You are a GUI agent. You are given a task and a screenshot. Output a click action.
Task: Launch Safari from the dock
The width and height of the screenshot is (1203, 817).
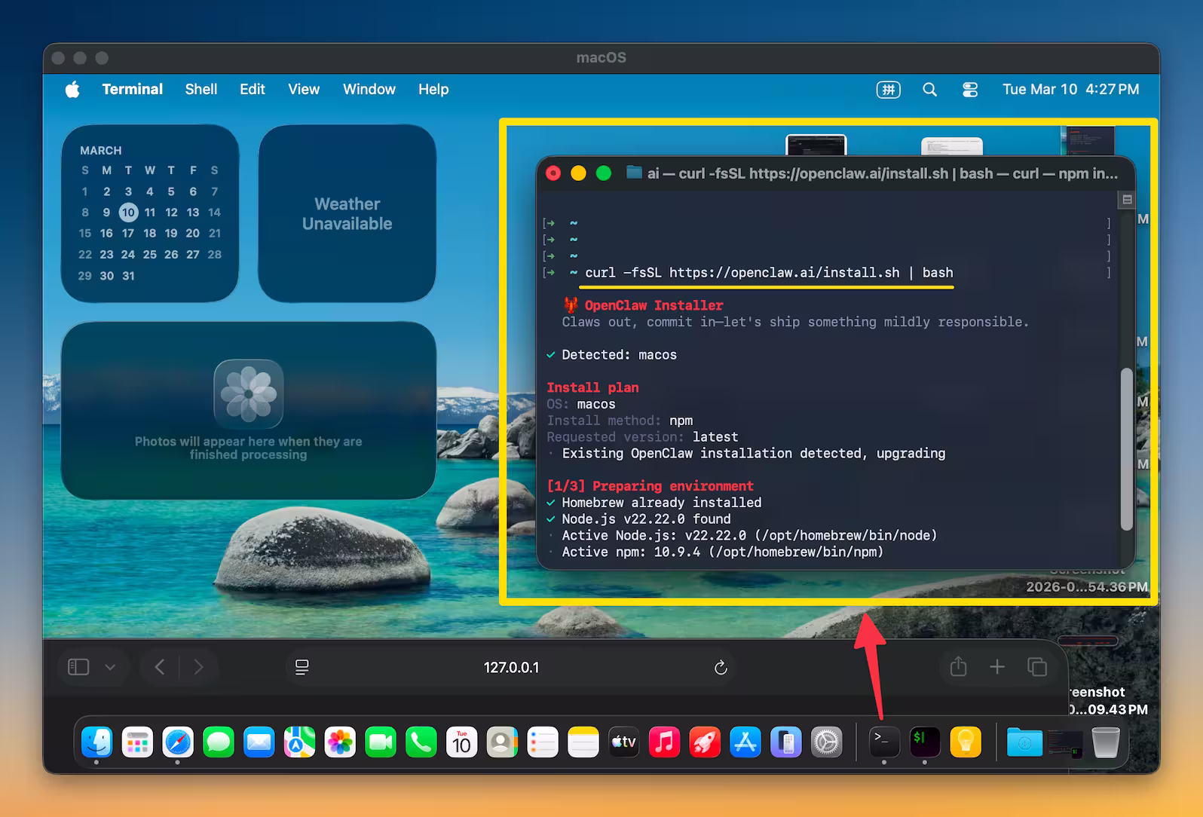click(x=178, y=742)
